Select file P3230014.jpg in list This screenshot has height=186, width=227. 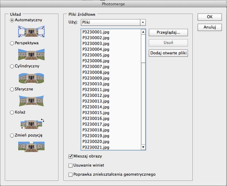point(111,107)
